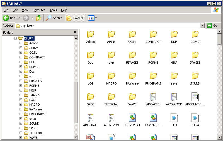
Task: Select SOUND in the folder tree
Action: (34, 123)
